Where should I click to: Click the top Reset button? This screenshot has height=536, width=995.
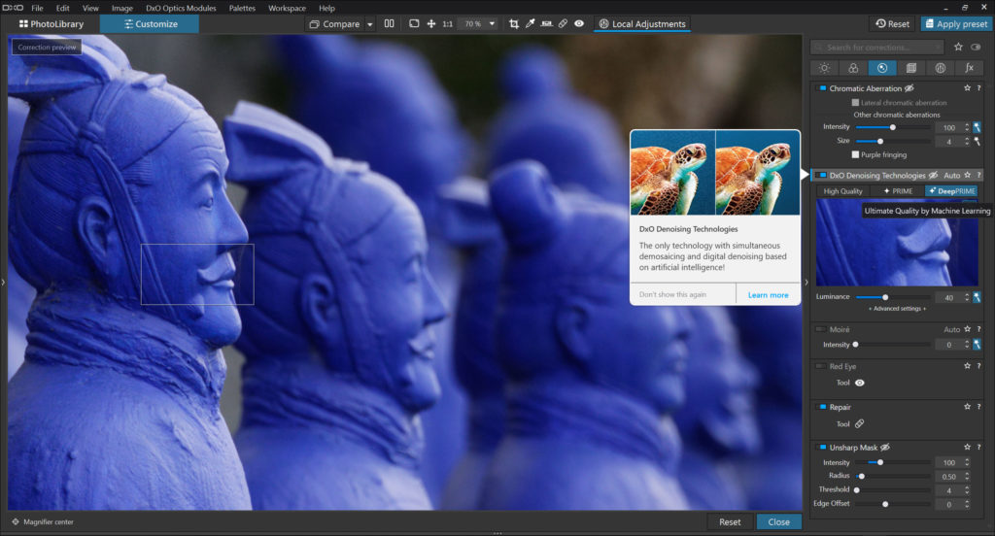[x=892, y=24]
